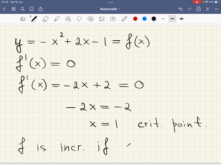221x165 pixels.
Task: Go back with the left chevron
Action: (x=4, y=9)
